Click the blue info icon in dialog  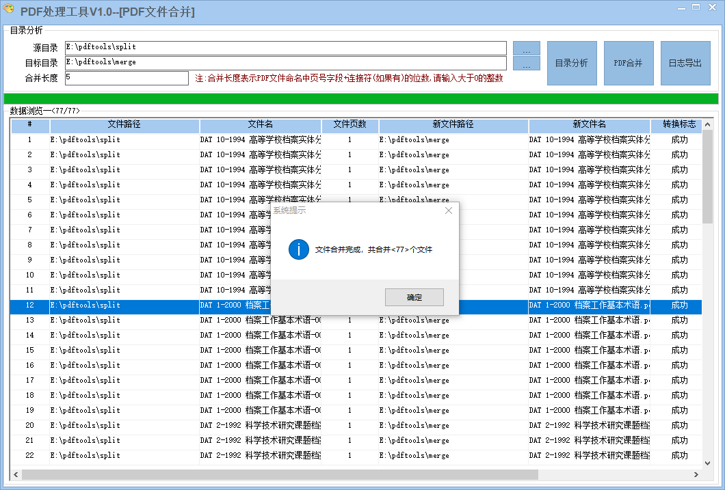click(299, 249)
